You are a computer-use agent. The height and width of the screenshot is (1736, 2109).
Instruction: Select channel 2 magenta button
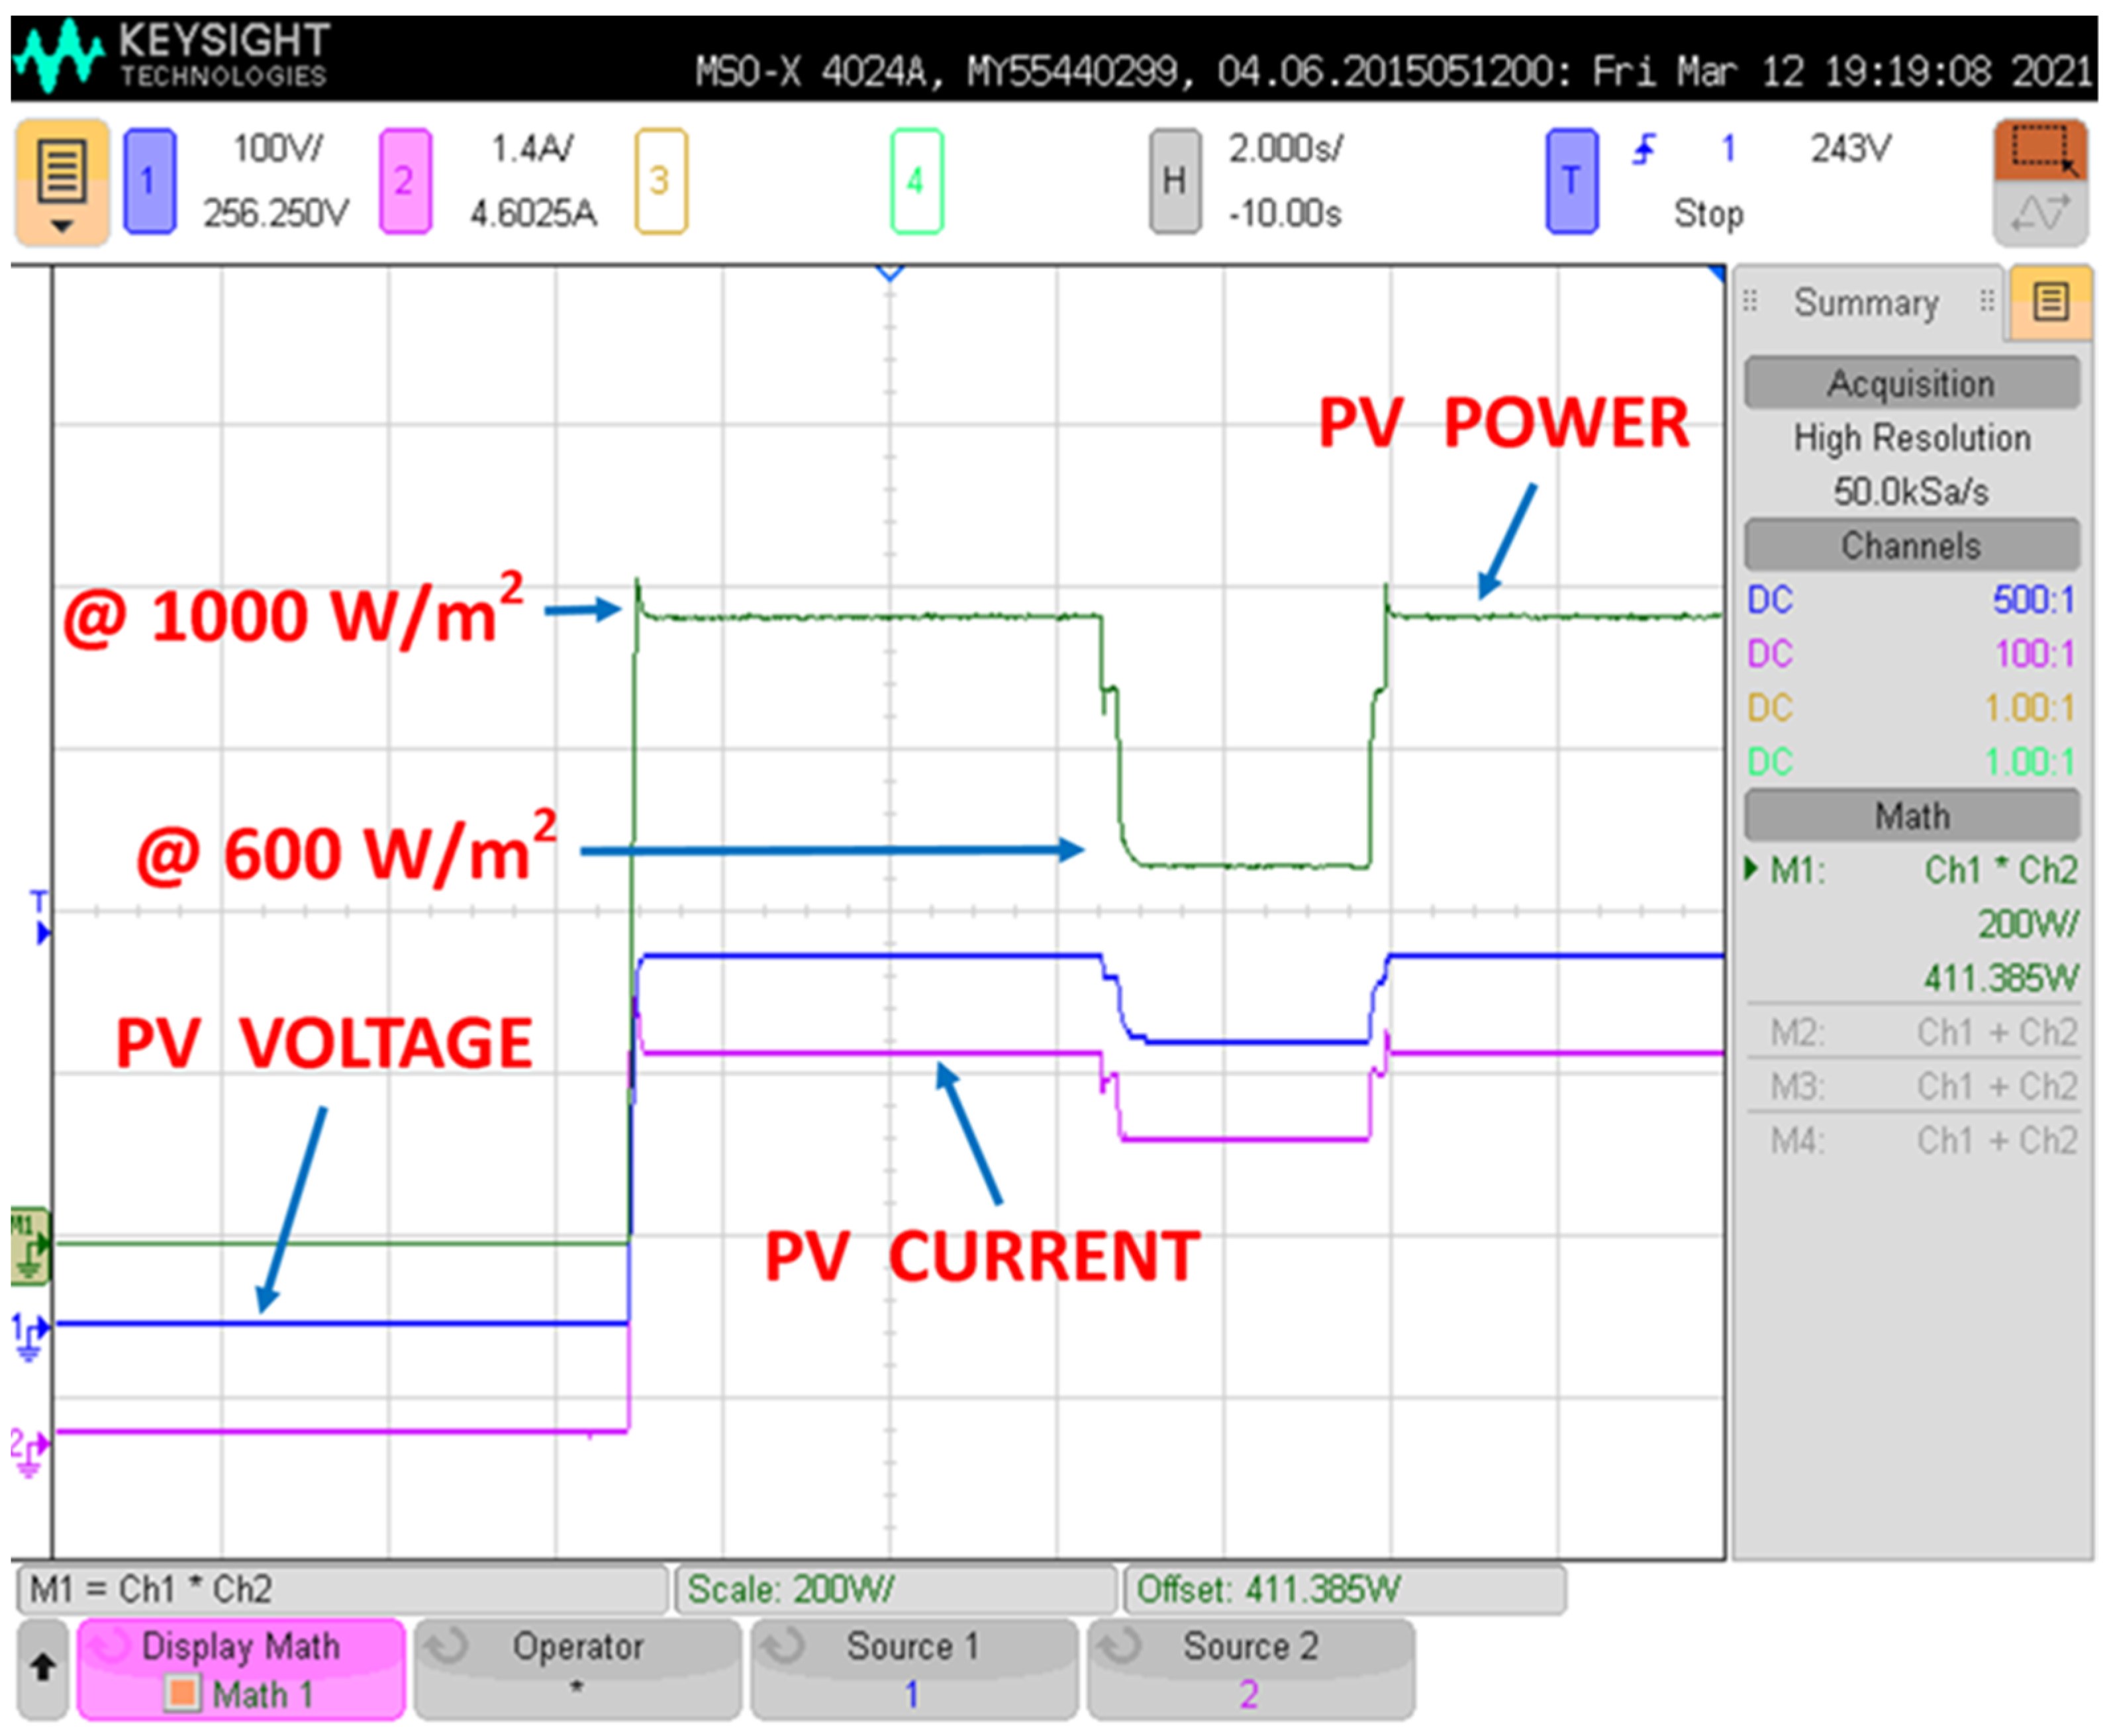coord(405,181)
